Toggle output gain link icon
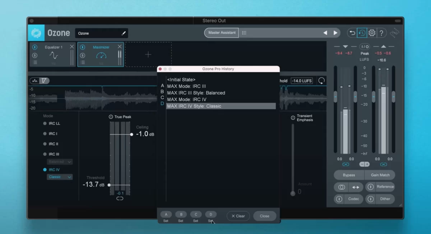The image size is (431, 234). click(x=383, y=164)
